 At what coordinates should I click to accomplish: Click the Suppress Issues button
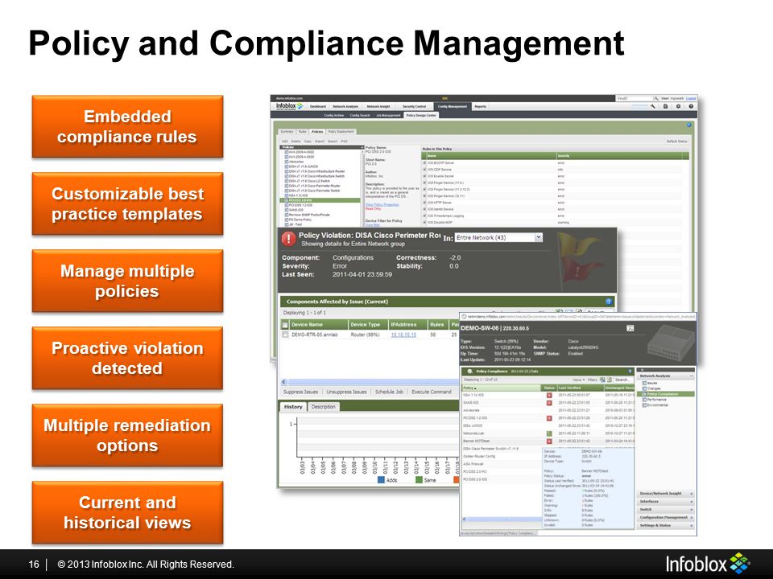coord(300,392)
